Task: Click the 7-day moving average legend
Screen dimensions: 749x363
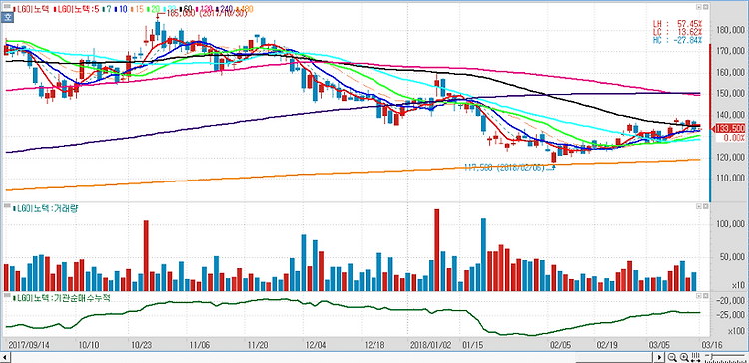Action: [x=108, y=9]
